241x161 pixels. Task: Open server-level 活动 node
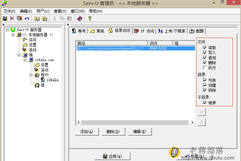coord(32,50)
